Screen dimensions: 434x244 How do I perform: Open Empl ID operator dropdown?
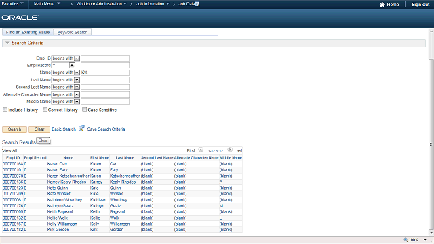[x=77, y=58]
